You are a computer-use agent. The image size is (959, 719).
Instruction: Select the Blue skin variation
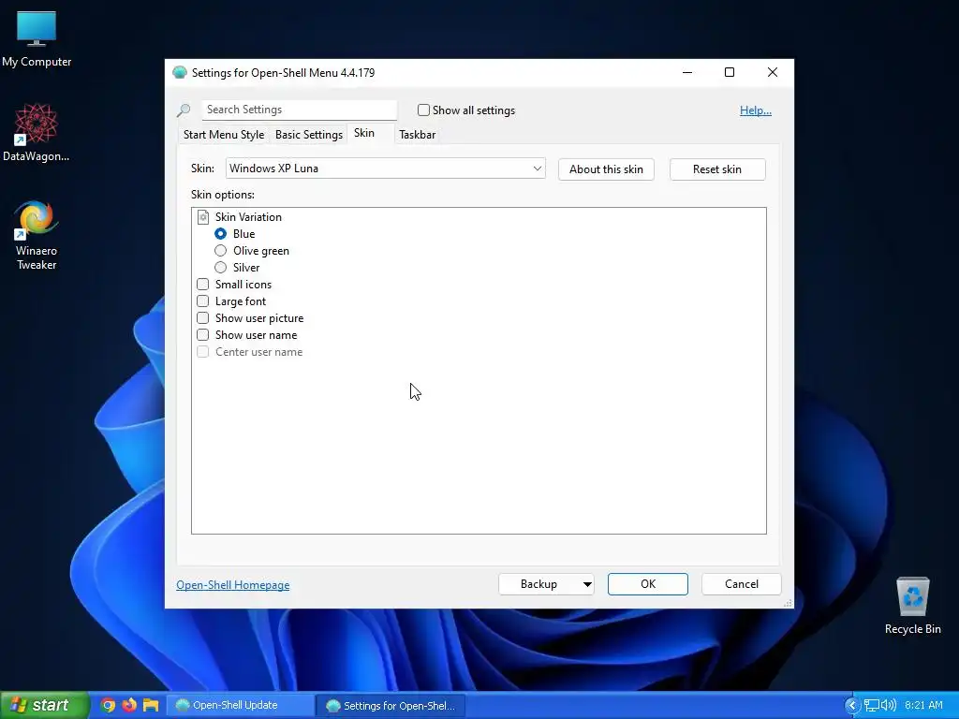221,233
